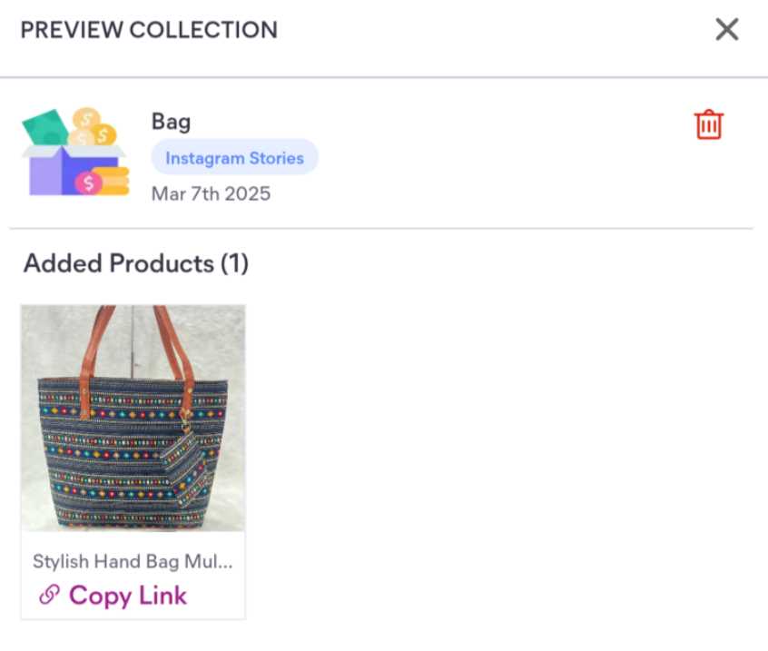Delete the Bag collection with trash icon
Viewport: 768px width, 651px height.
[708, 125]
